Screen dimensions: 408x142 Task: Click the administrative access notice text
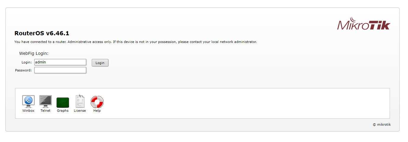[x=136, y=42]
